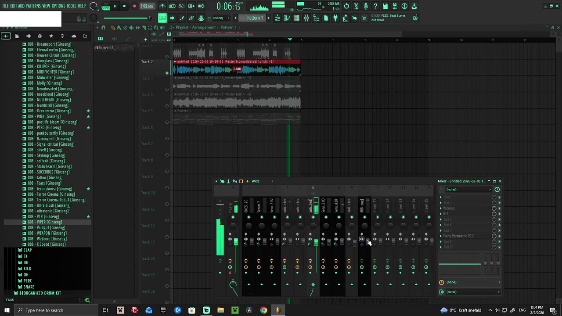Screen dimensions: 562x316
Task: Select 808 - Dreamsport [Ginseng] sample
Action: point(49,44)
